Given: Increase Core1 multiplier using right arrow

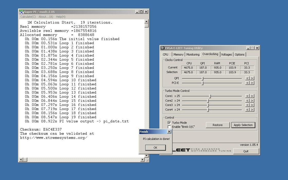Looking at the screenshot, I should pos(252,96).
